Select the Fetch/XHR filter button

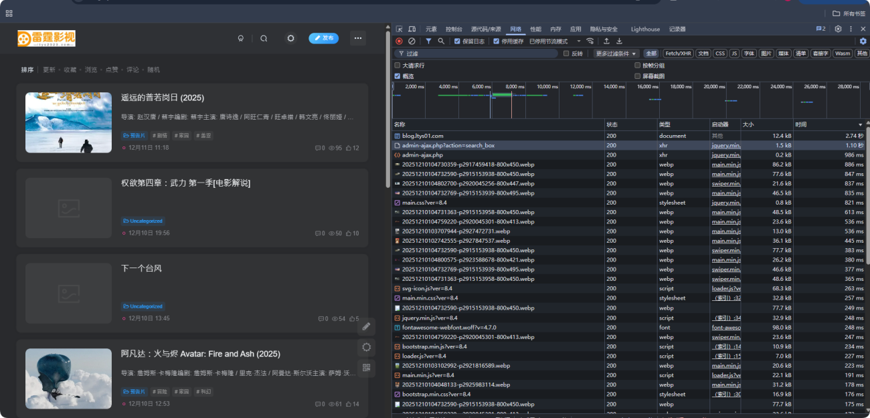coord(678,54)
